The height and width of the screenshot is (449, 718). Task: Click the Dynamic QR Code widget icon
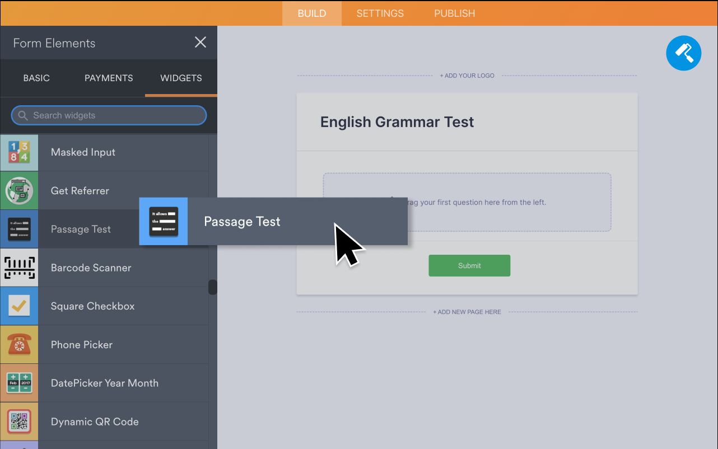[19, 421]
